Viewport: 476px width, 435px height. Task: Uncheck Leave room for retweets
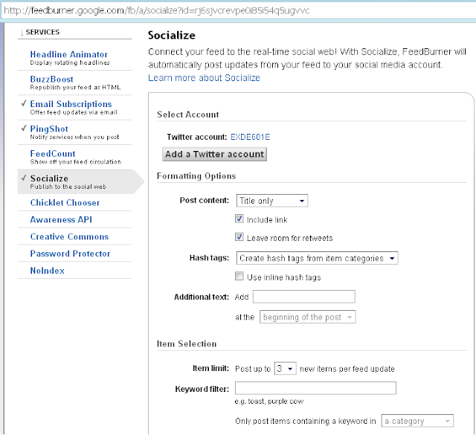[x=239, y=237]
